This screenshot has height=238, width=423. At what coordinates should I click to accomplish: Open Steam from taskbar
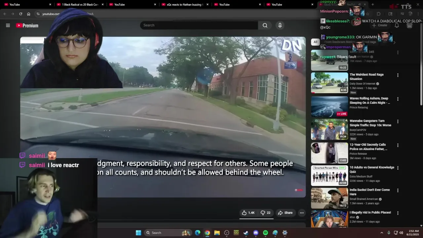(x=246, y=233)
